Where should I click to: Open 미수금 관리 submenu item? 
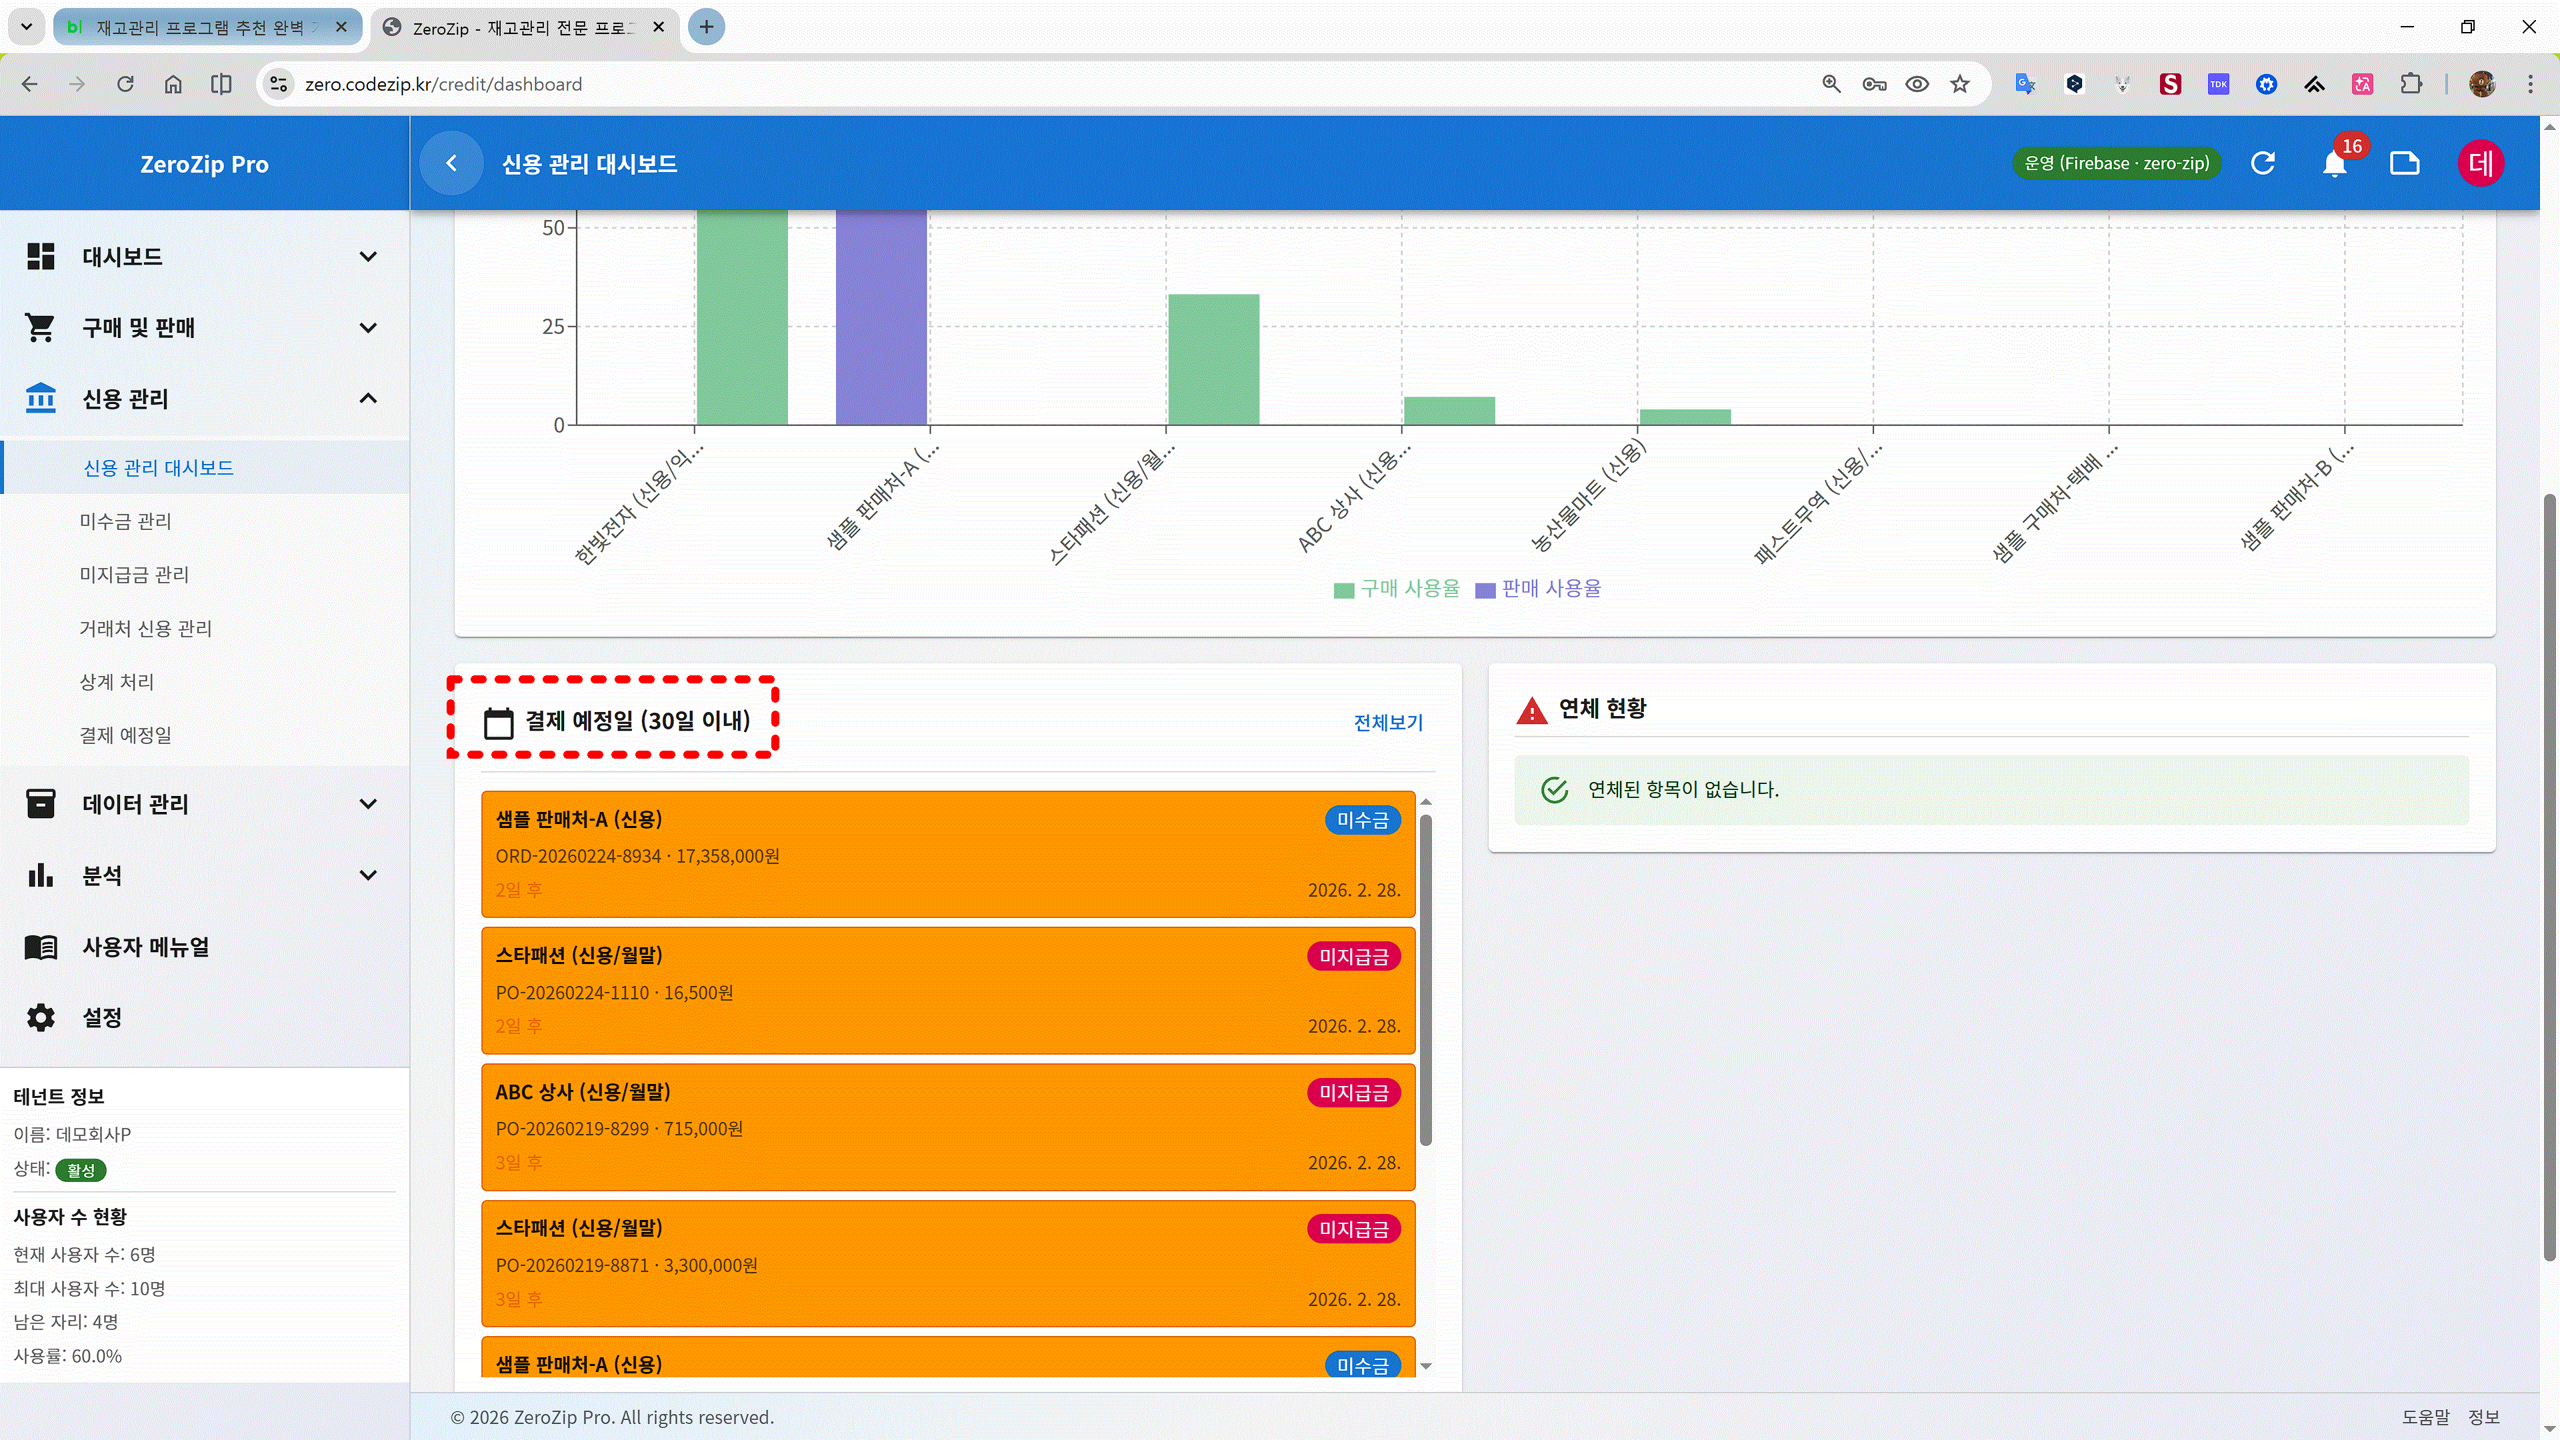(125, 522)
